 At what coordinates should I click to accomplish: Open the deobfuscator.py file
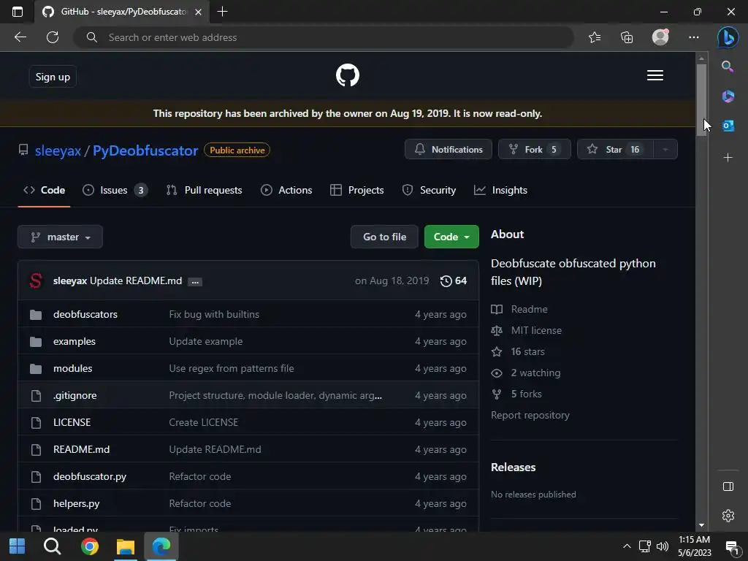tap(90, 476)
